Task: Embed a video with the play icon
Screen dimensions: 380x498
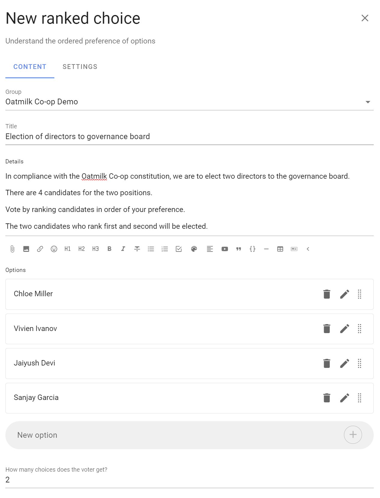Action: coord(225,249)
